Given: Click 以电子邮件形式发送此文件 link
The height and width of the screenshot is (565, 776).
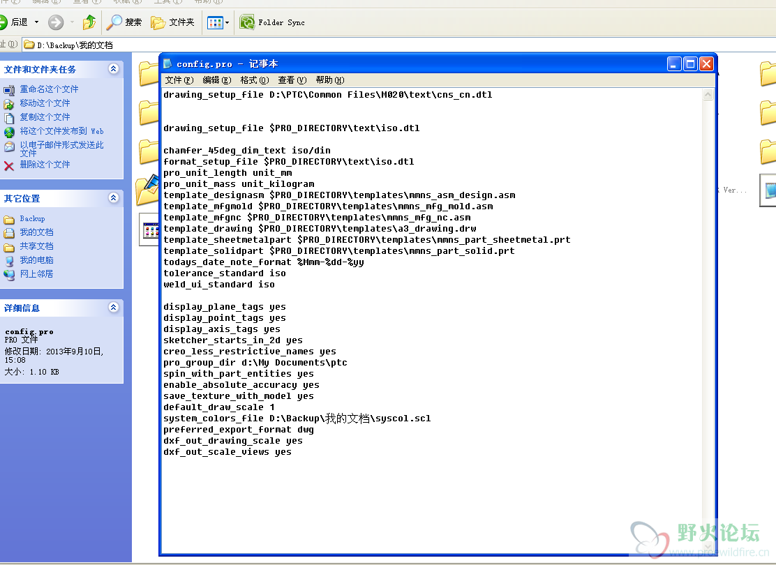Looking at the screenshot, I should coord(62,149).
